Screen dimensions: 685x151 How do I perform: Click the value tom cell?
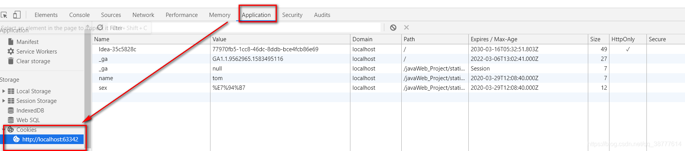click(280, 78)
